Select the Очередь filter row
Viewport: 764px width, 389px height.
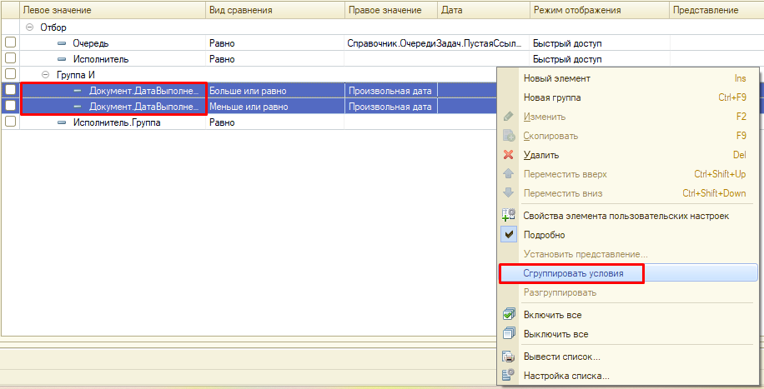381,43
